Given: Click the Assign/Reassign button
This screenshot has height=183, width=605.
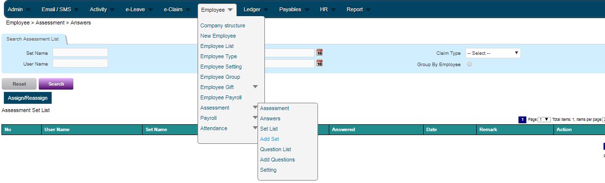Looking at the screenshot, I should 28,98.
